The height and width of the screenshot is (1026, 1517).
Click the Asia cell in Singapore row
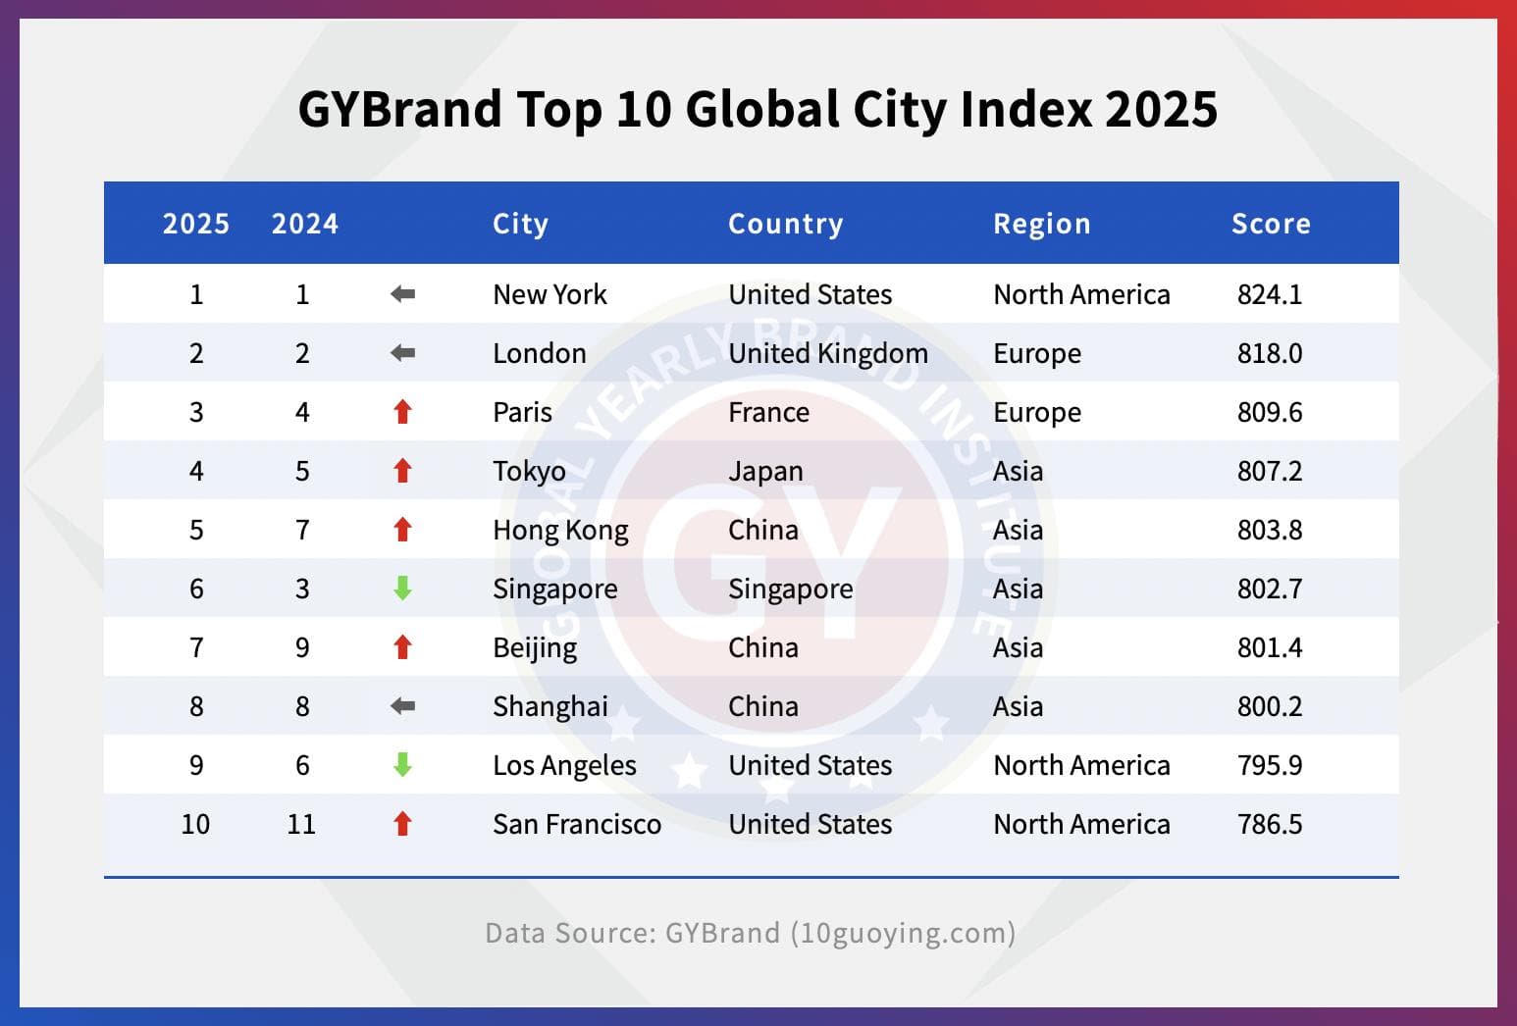coord(1018,589)
